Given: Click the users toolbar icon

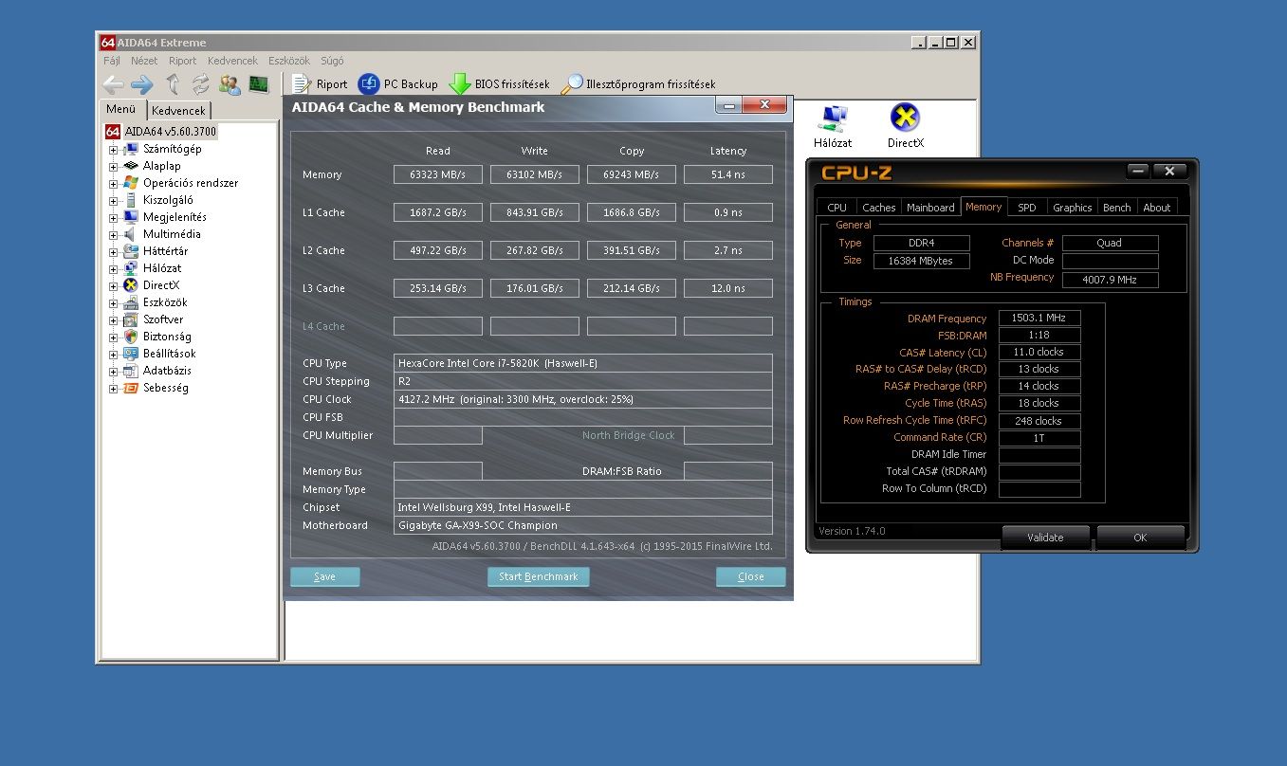Looking at the screenshot, I should pos(230,84).
